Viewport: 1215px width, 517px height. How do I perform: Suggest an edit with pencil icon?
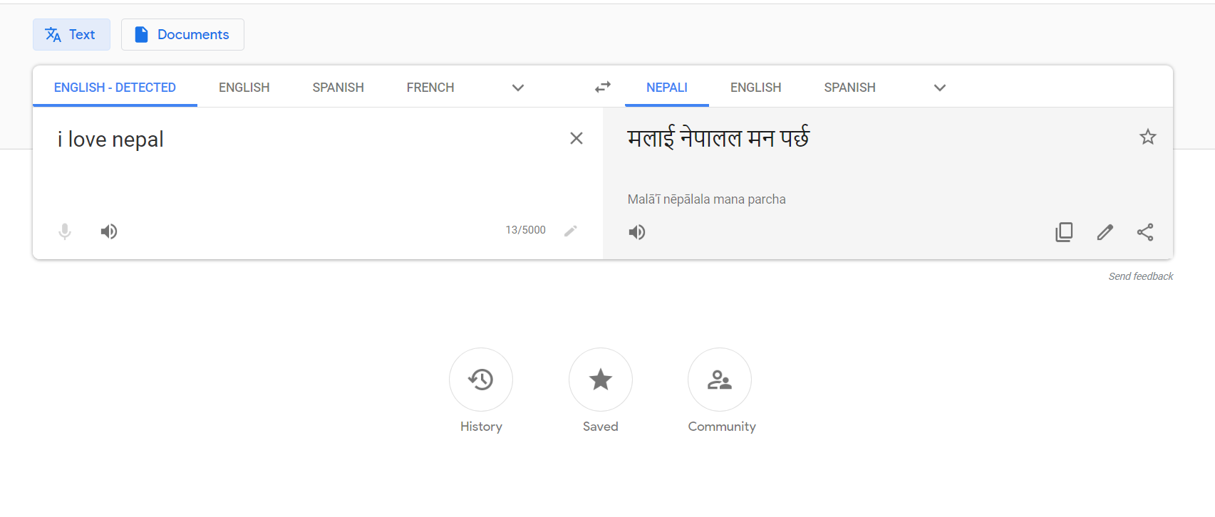click(1105, 232)
